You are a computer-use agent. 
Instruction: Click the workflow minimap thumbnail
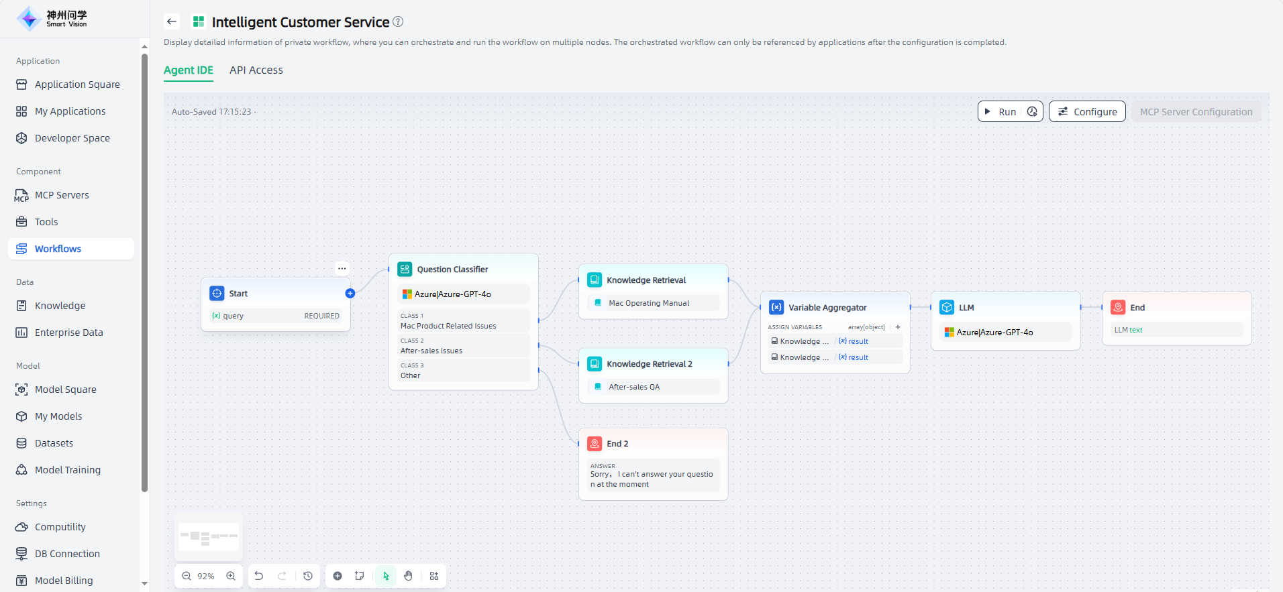(209, 536)
